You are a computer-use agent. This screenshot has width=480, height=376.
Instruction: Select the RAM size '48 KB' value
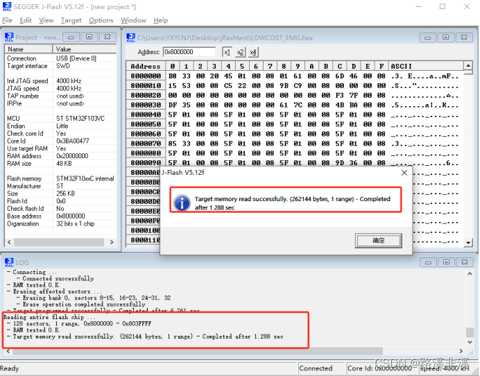64,164
